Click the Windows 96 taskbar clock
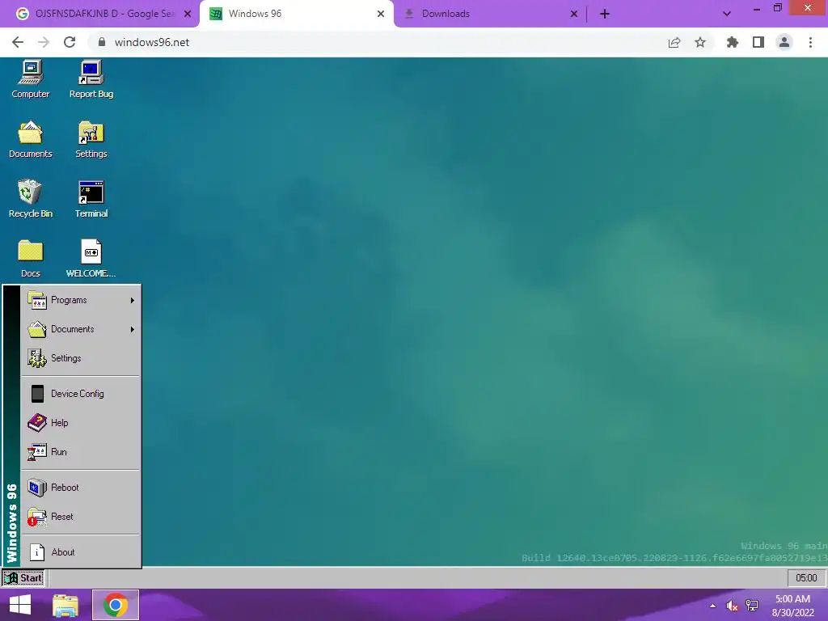 click(x=806, y=578)
